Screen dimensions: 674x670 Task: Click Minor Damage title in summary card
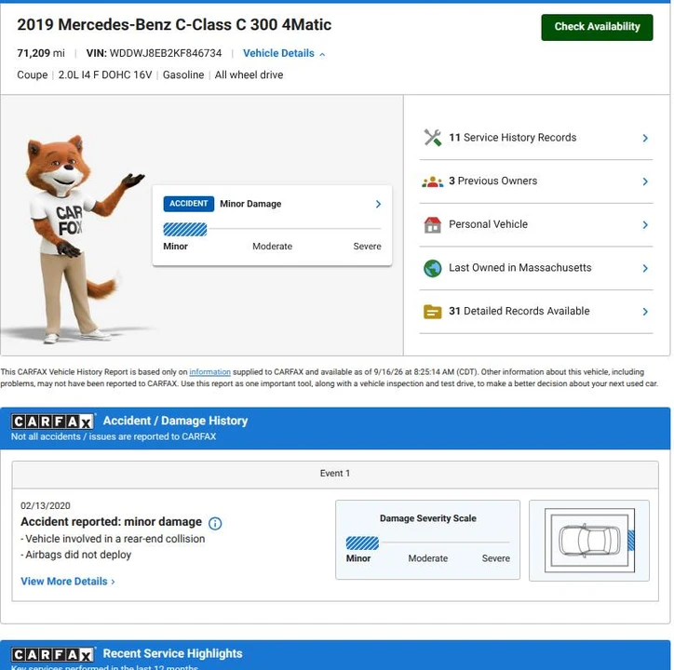(x=250, y=204)
